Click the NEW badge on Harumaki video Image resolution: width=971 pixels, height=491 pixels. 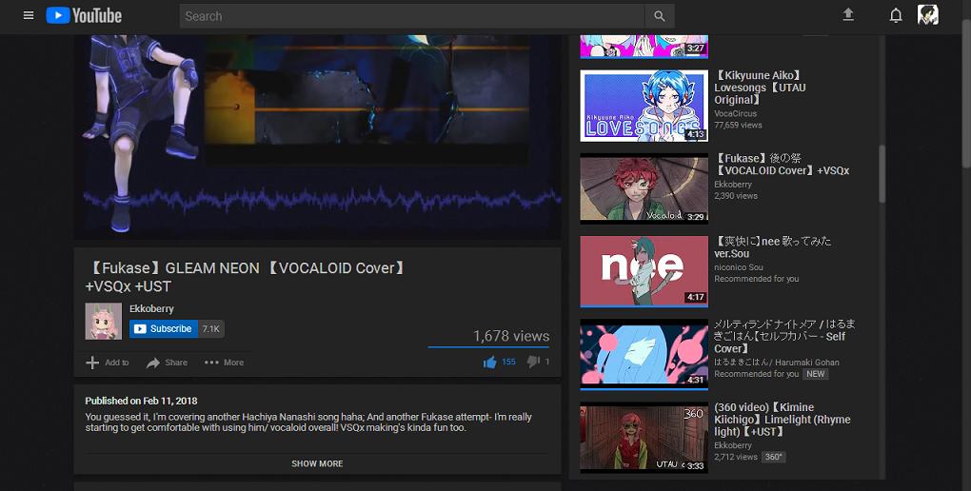point(816,374)
